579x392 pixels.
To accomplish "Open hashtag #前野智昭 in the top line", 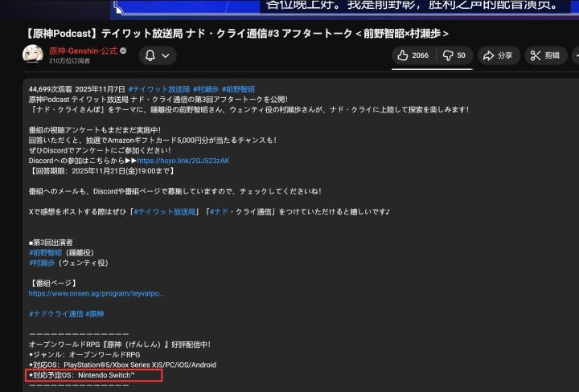I will [x=238, y=89].
